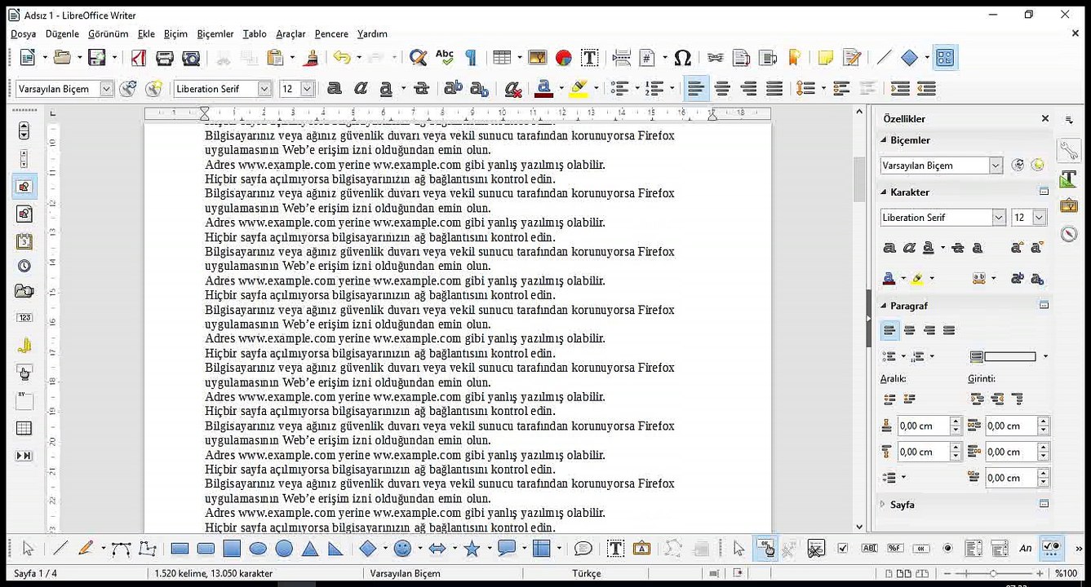
Task: Open font size dropdown in sidebar
Action: point(1040,218)
